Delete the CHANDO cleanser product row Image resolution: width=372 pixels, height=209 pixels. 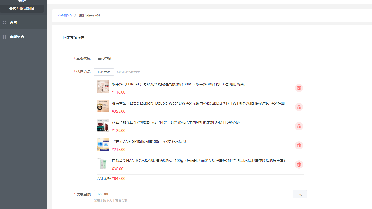tap(299, 165)
